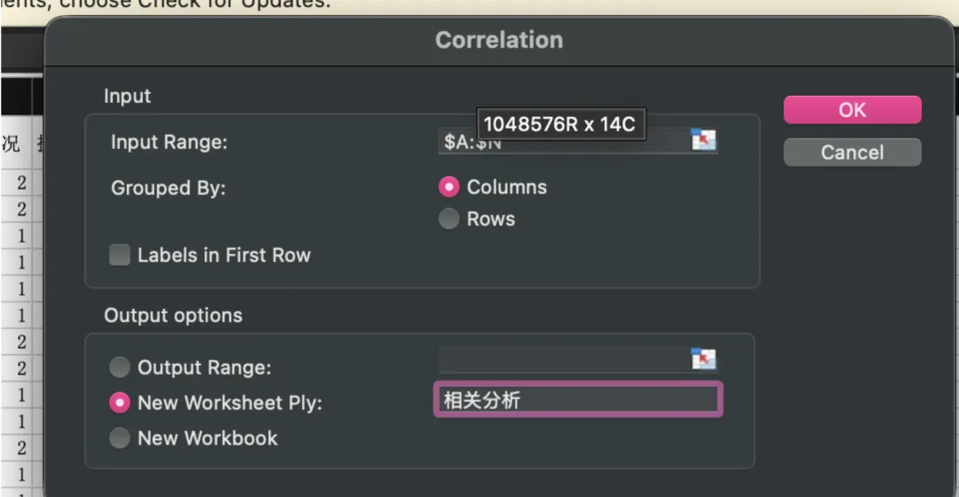The image size is (959, 497).
Task: Click the Output Range selector icon
Action: [x=703, y=359]
